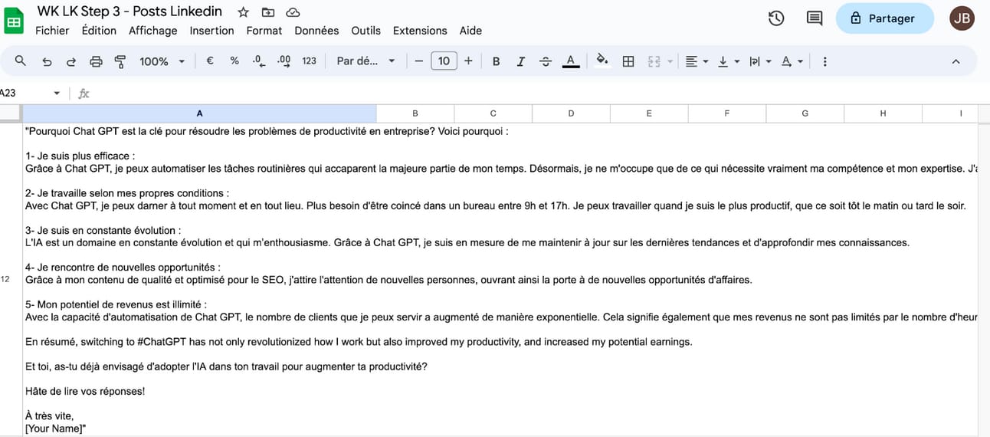Open the text color picker
This screenshot has height=437, width=990.
(570, 61)
